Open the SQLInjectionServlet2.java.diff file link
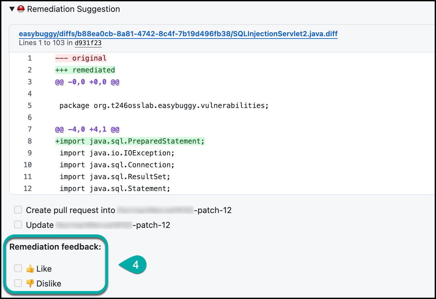Screen dimensions: 436x299 pos(178,34)
